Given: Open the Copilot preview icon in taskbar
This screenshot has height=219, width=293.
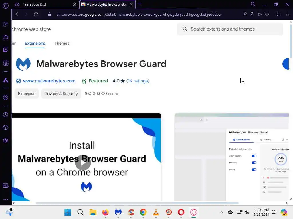Looking at the screenshot, I should [x=284, y=212].
